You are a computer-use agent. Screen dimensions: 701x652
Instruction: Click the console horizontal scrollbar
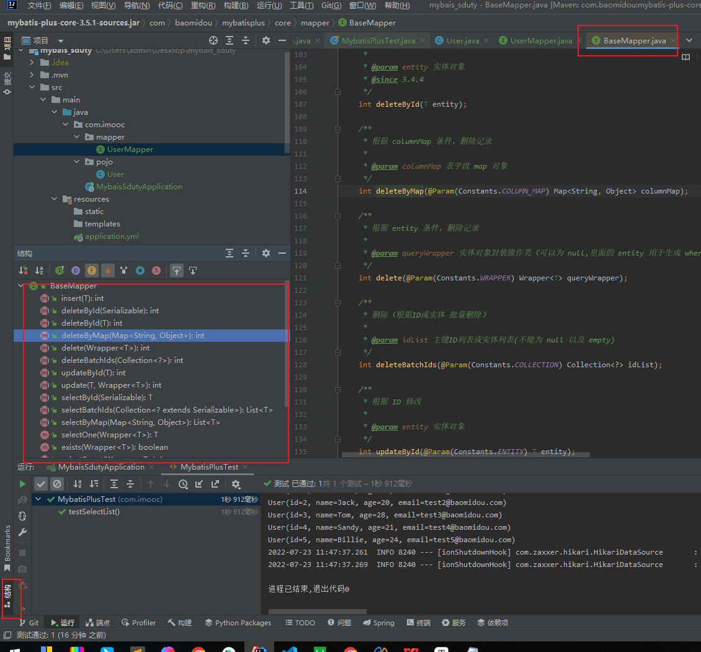coord(318,611)
